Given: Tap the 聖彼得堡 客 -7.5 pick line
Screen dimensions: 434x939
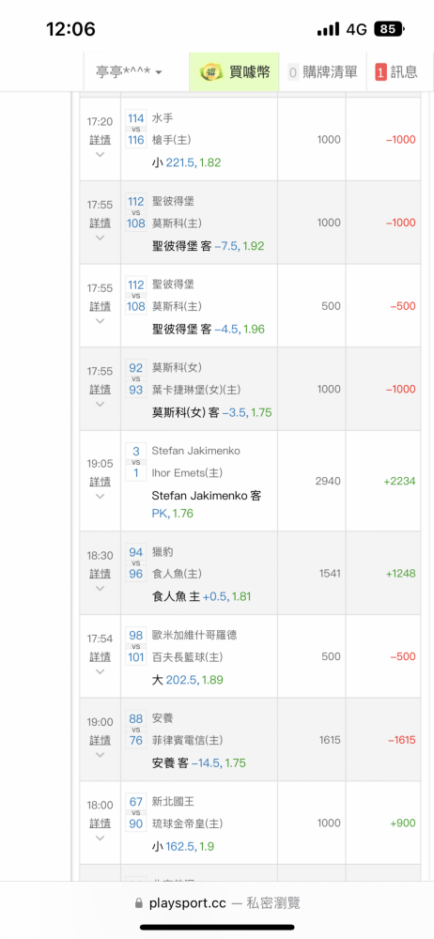Looking at the screenshot, I should (x=208, y=246).
